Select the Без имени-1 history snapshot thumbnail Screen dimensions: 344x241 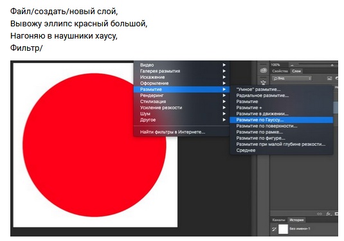(x=283, y=229)
